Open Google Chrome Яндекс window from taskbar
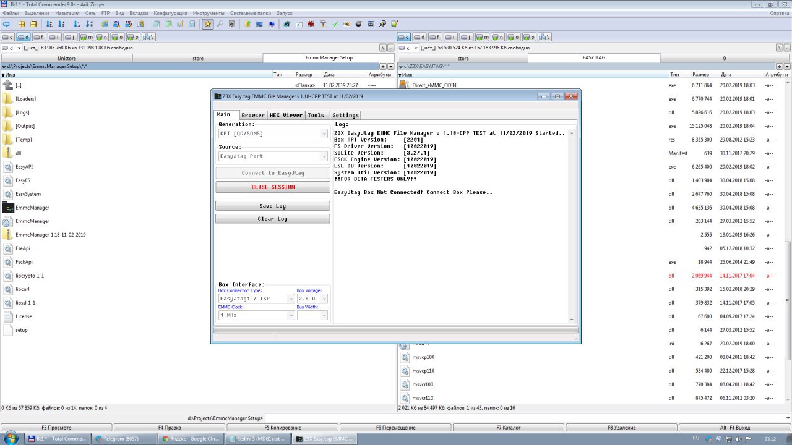The image size is (792, 445). click(190, 439)
